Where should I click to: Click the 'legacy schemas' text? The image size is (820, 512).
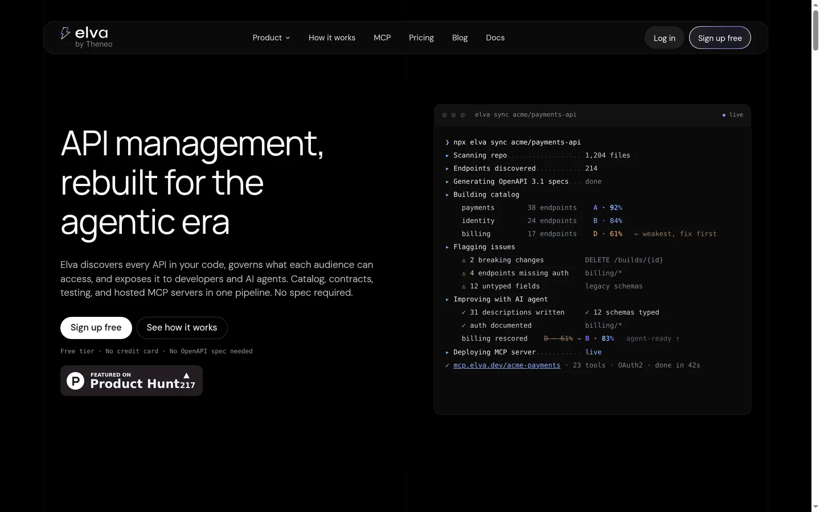point(614,286)
